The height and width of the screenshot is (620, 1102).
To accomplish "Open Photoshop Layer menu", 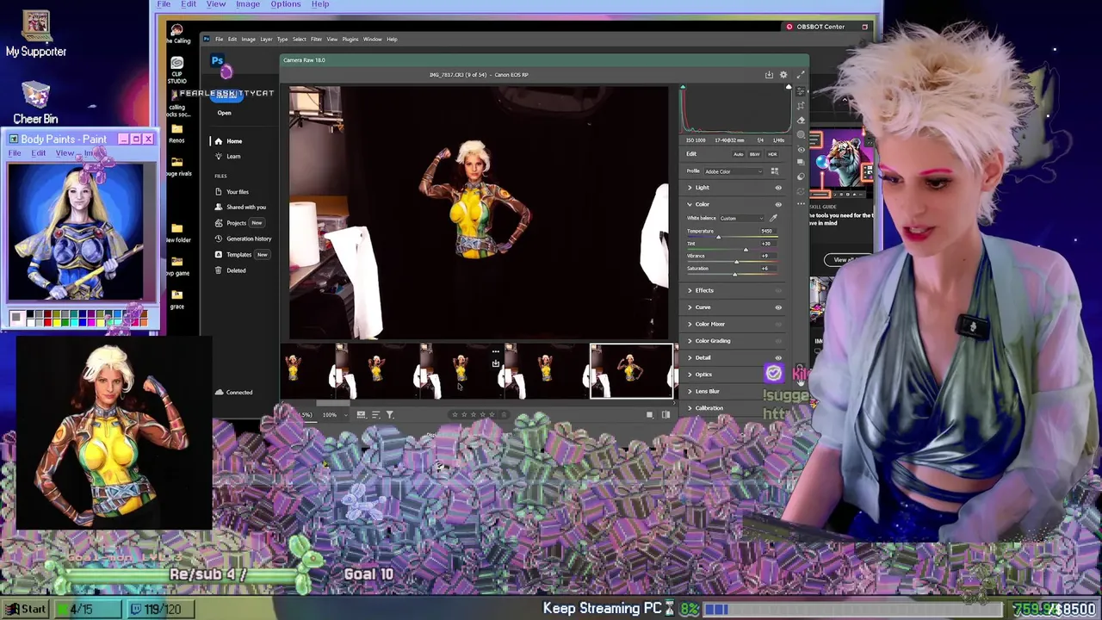I will tap(266, 39).
